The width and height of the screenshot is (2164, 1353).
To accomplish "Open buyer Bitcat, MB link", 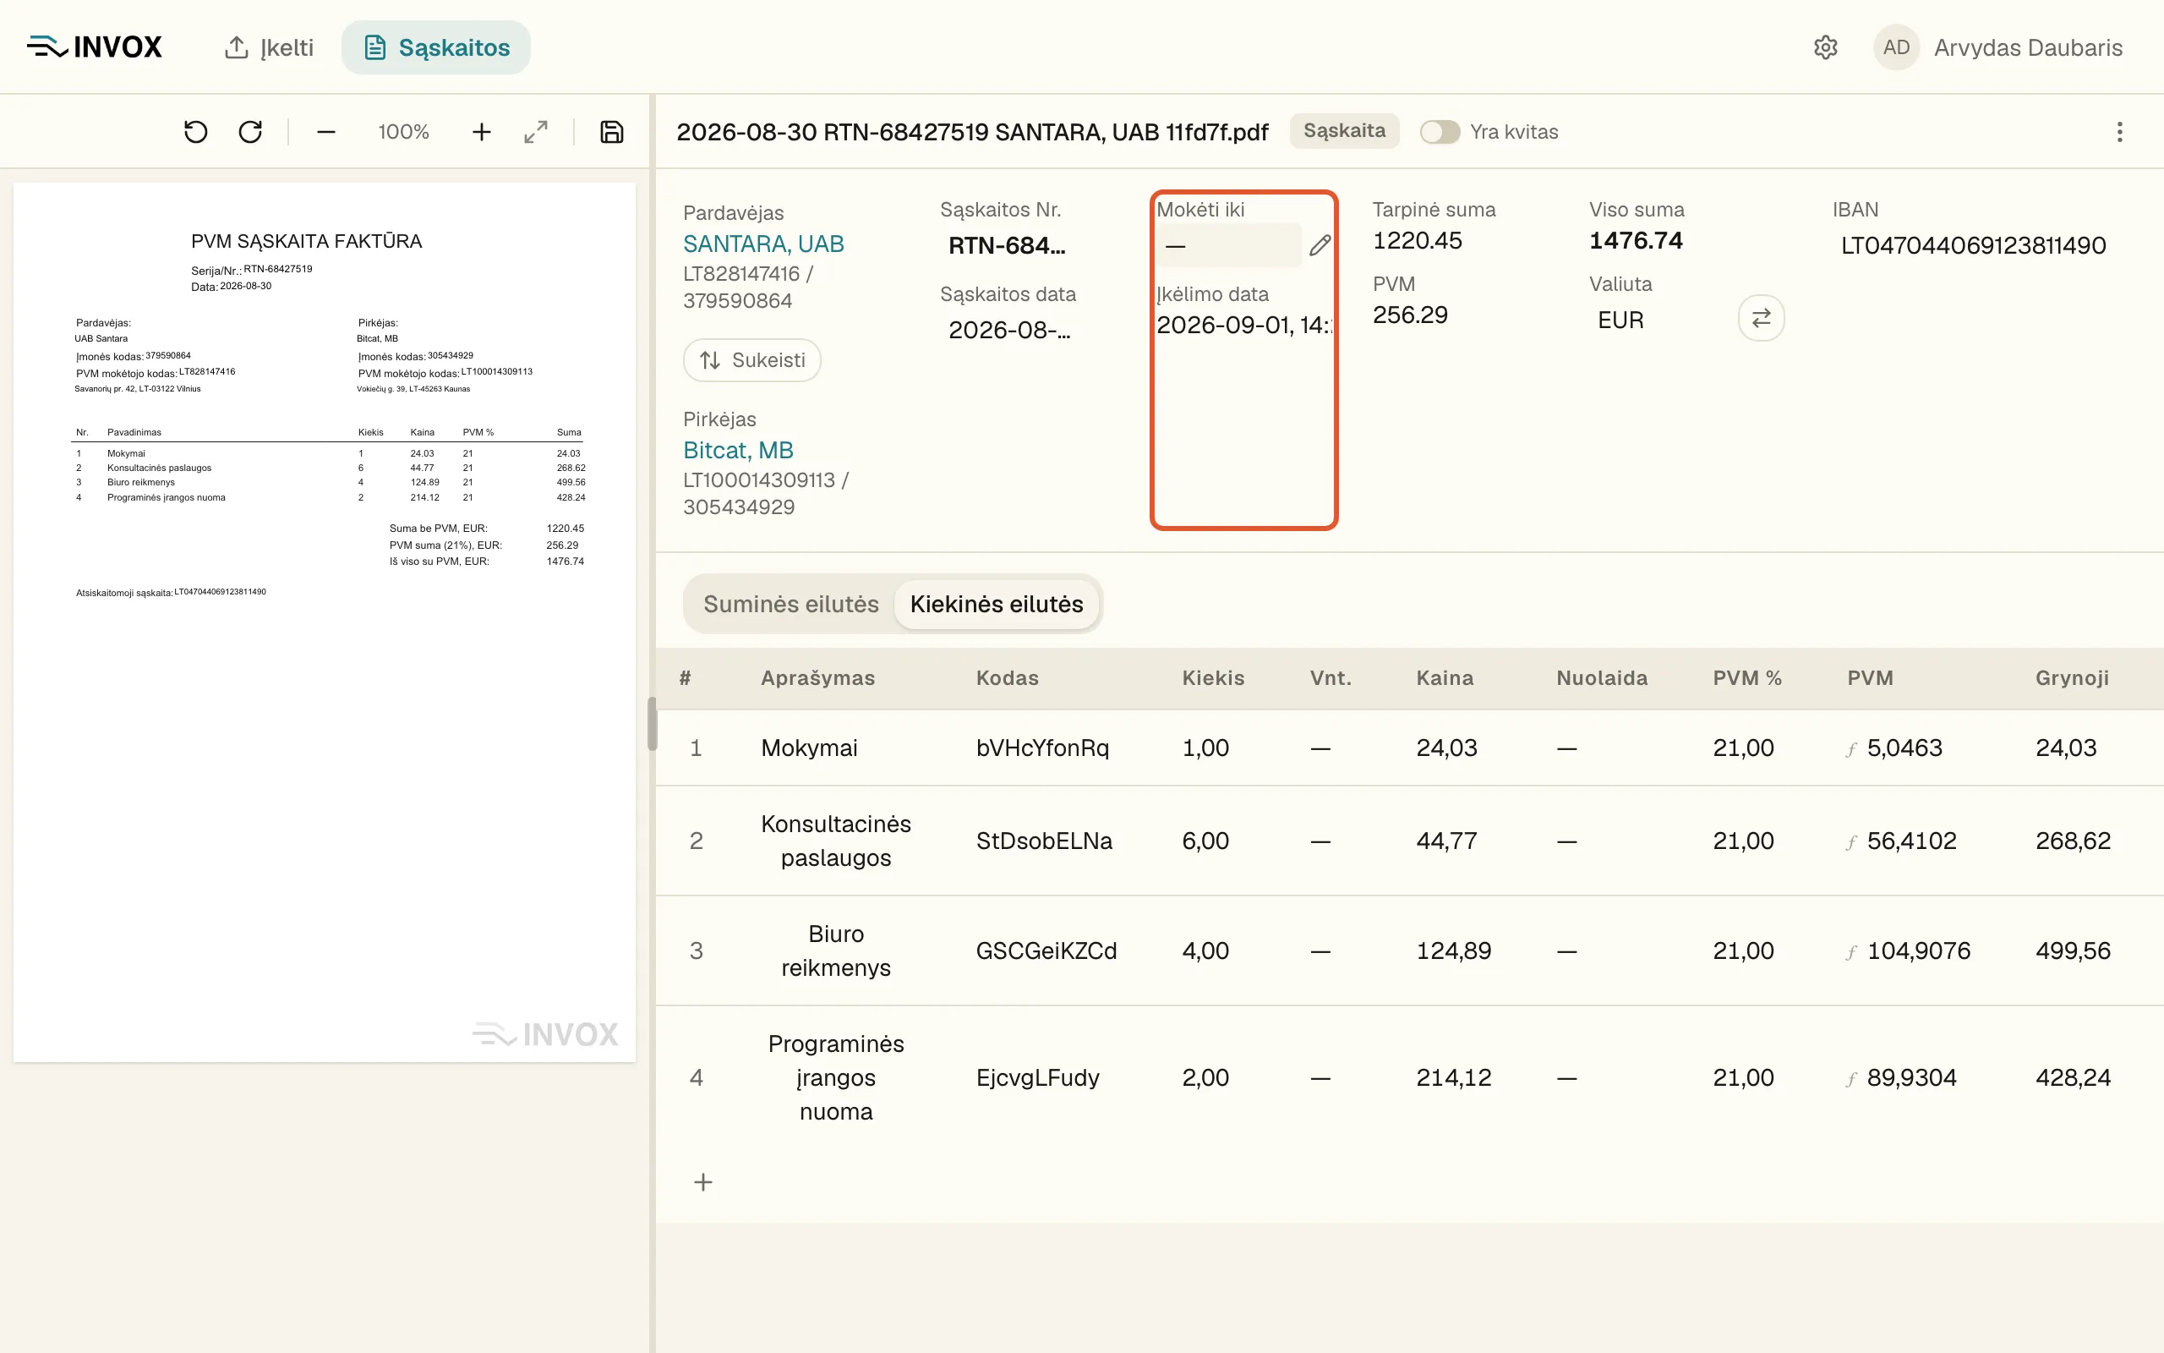I will (x=739, y=450).
